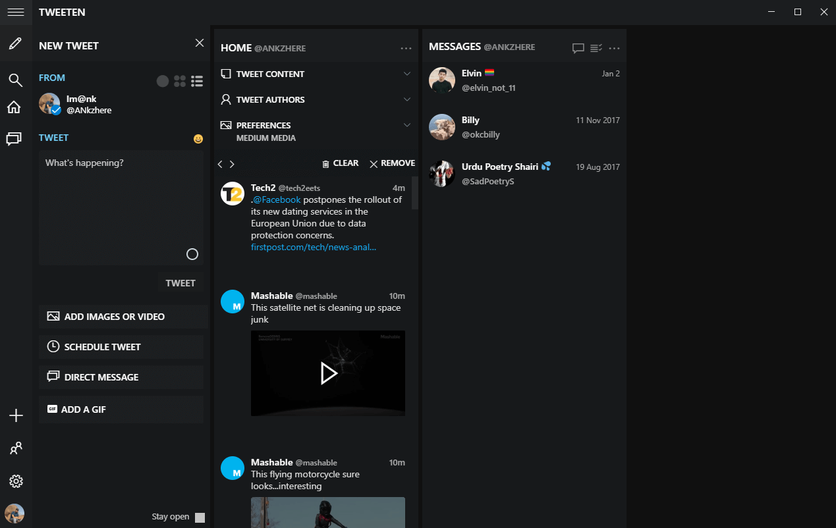The height and width of the screenshot is (528, 836).
Task: Add a new column with the plus icon
Action: point(15,415)
